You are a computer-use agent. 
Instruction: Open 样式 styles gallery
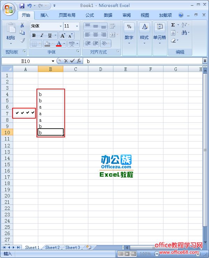(144, 38)
